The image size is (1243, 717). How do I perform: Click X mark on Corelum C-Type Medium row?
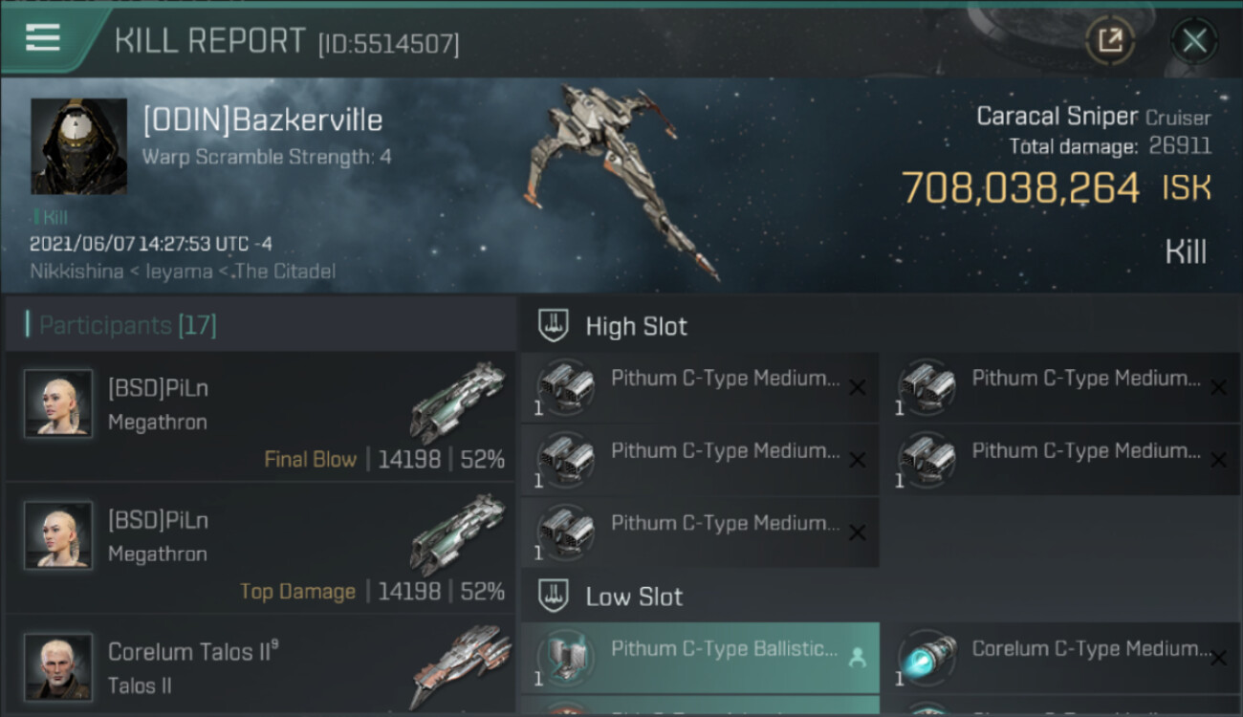click(1218, 658)
